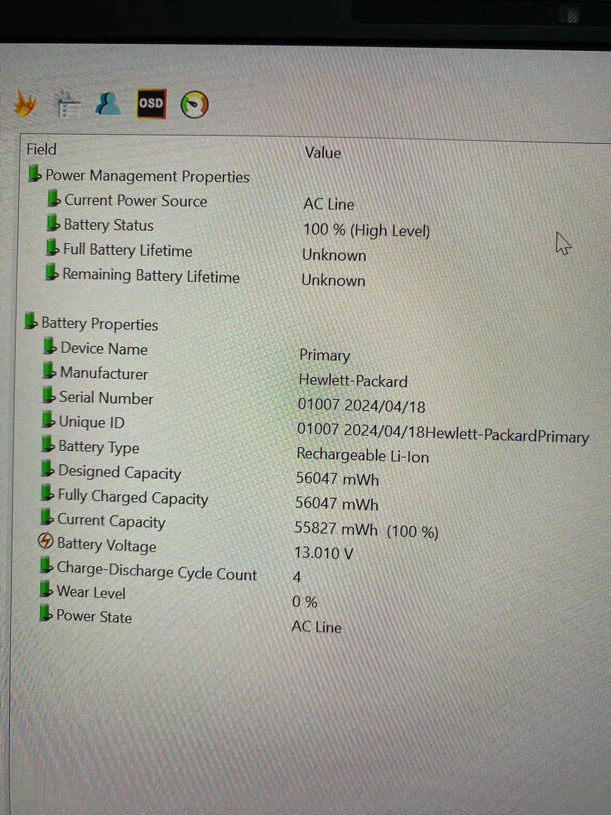The image size is (611, 815).
Task: Click the Battery Status row icon
Action: click(53, 223)
